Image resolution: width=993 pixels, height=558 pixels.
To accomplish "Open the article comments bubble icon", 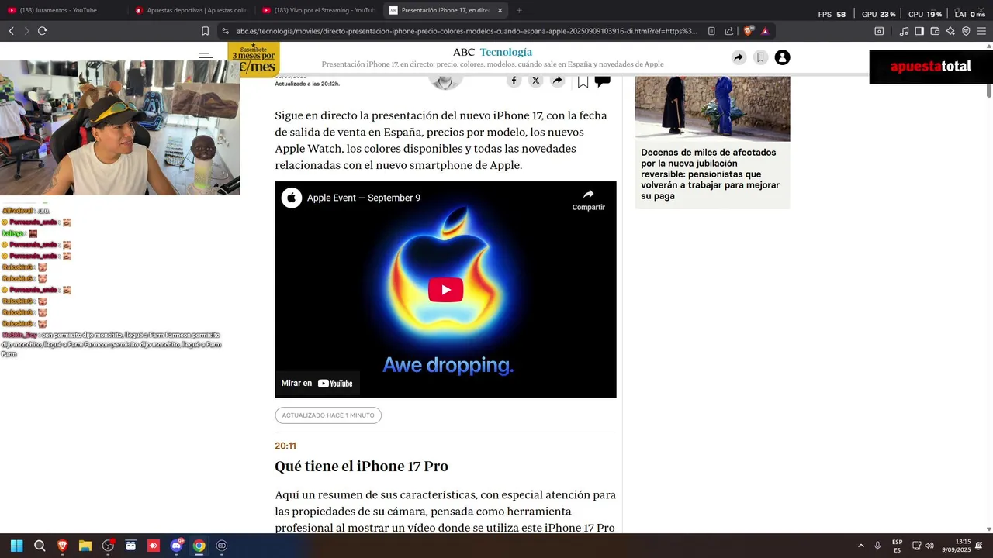I will point(602,81).
